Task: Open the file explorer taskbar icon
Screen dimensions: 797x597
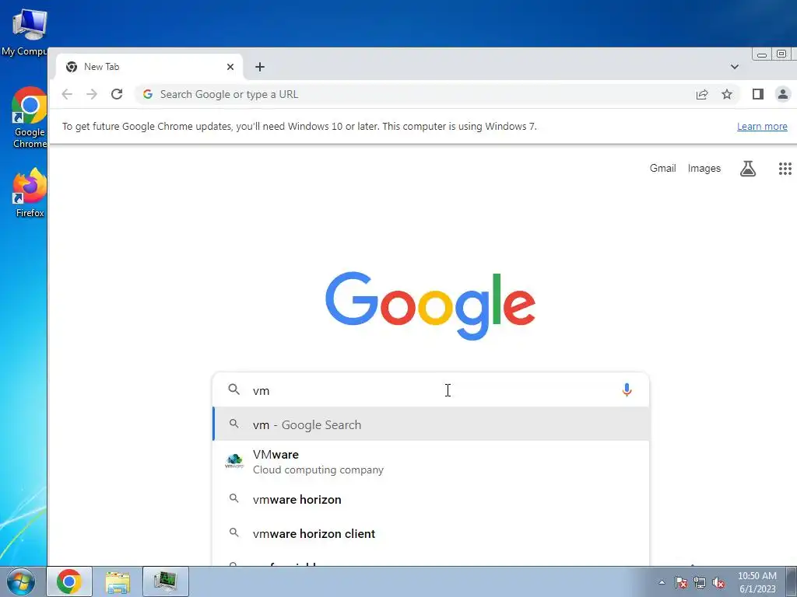Action: (118, 581)
